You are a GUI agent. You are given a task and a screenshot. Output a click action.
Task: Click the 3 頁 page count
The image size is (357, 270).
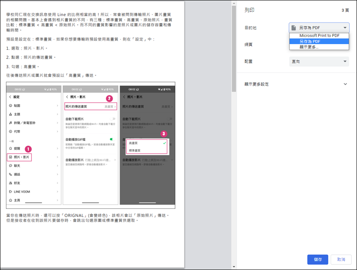[x=345, y=10]
